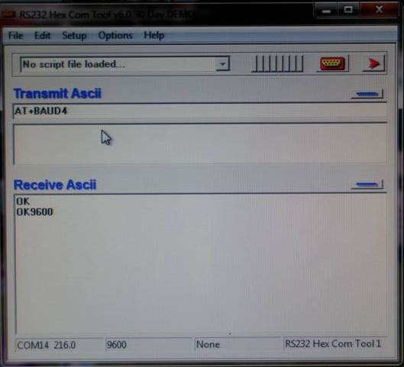Click the AT+BAUD4 transmit input field

click(x=200, y=111)
